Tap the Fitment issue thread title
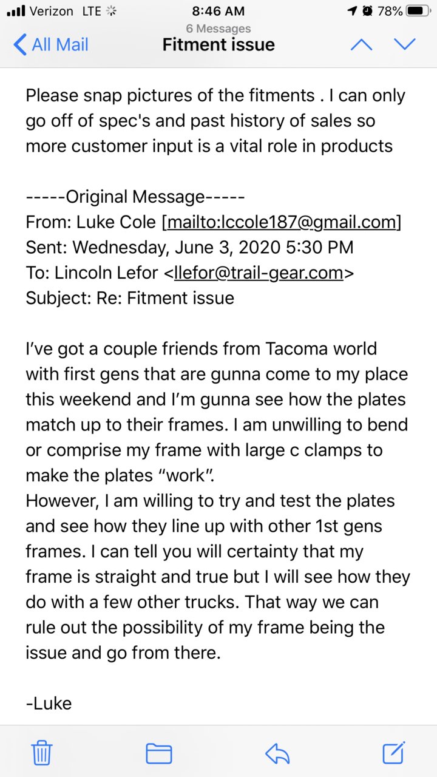The height and width of the screenshot is (777, 437). click(218, 45)
